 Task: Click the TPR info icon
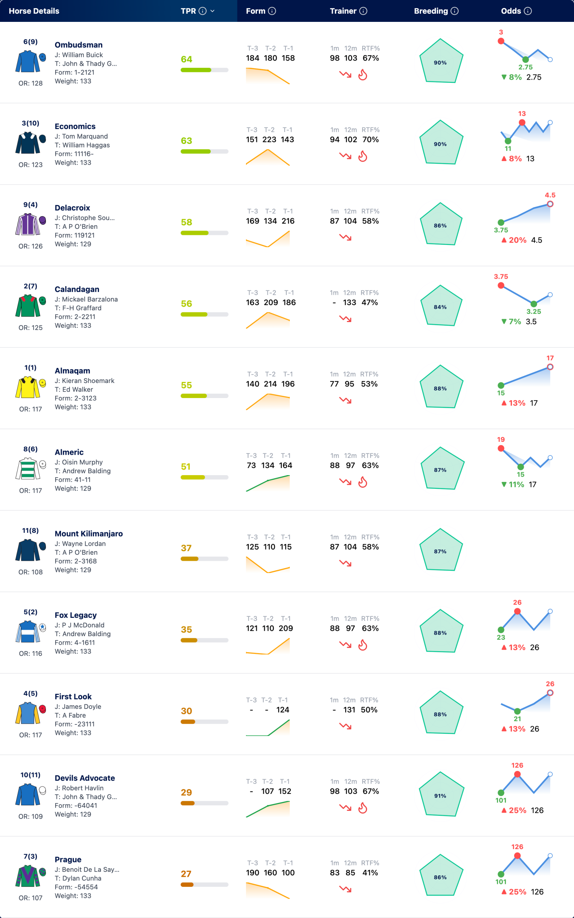coord(203,11)
